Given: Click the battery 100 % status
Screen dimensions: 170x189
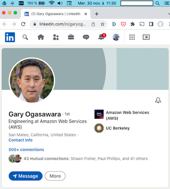Looking at the screenshot, I should 36,3.
